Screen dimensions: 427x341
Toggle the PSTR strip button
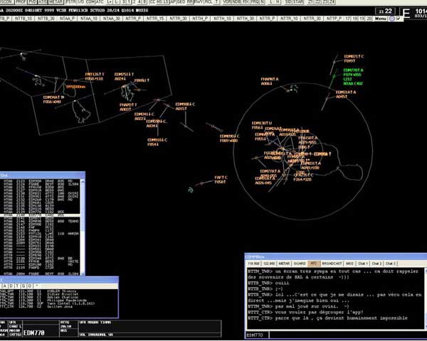tap(71, 2)
